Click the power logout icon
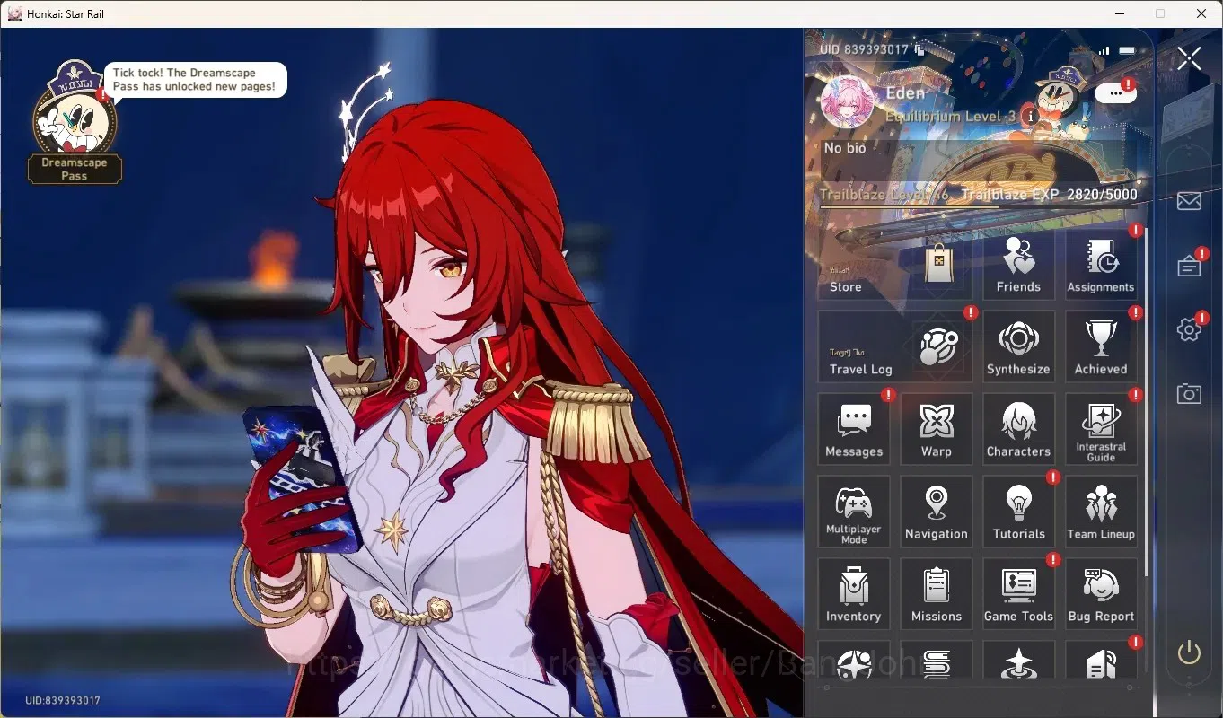 [x=1189, y=652]
